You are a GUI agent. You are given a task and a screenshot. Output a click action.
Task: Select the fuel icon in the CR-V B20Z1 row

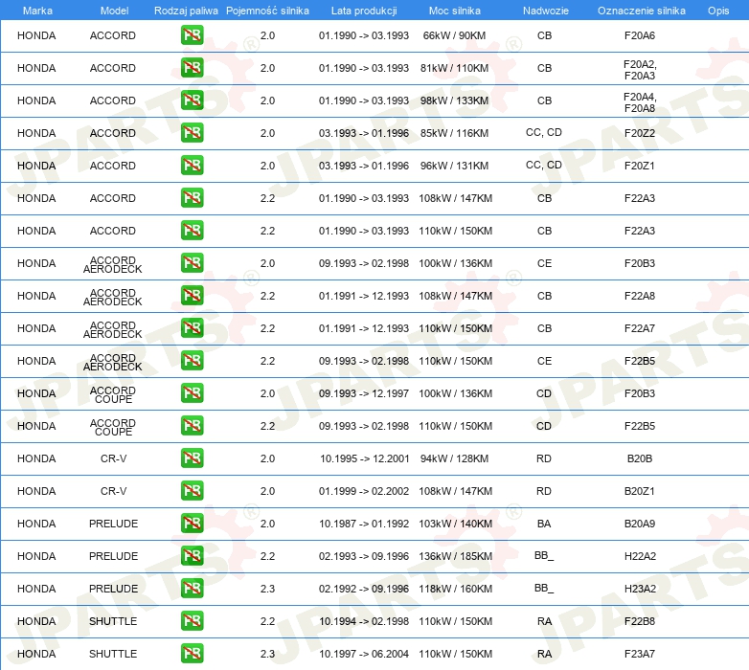pos(192,491)
